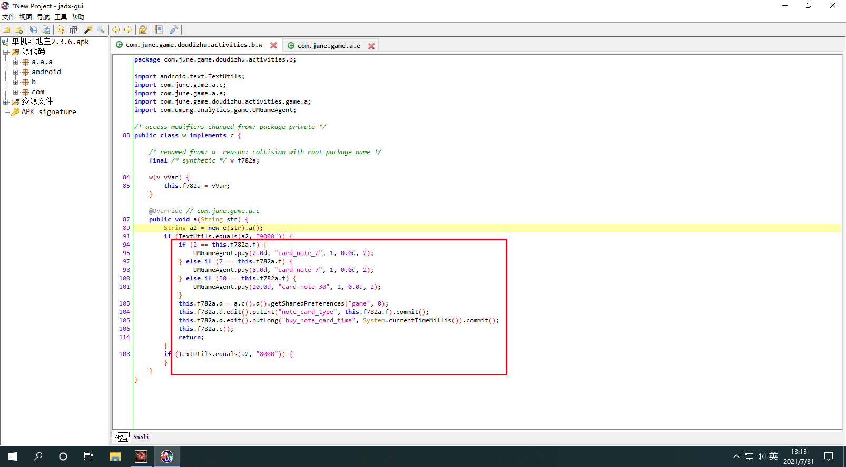
Task: Click the Open file toolbar icon
Action: pos(6,30)
